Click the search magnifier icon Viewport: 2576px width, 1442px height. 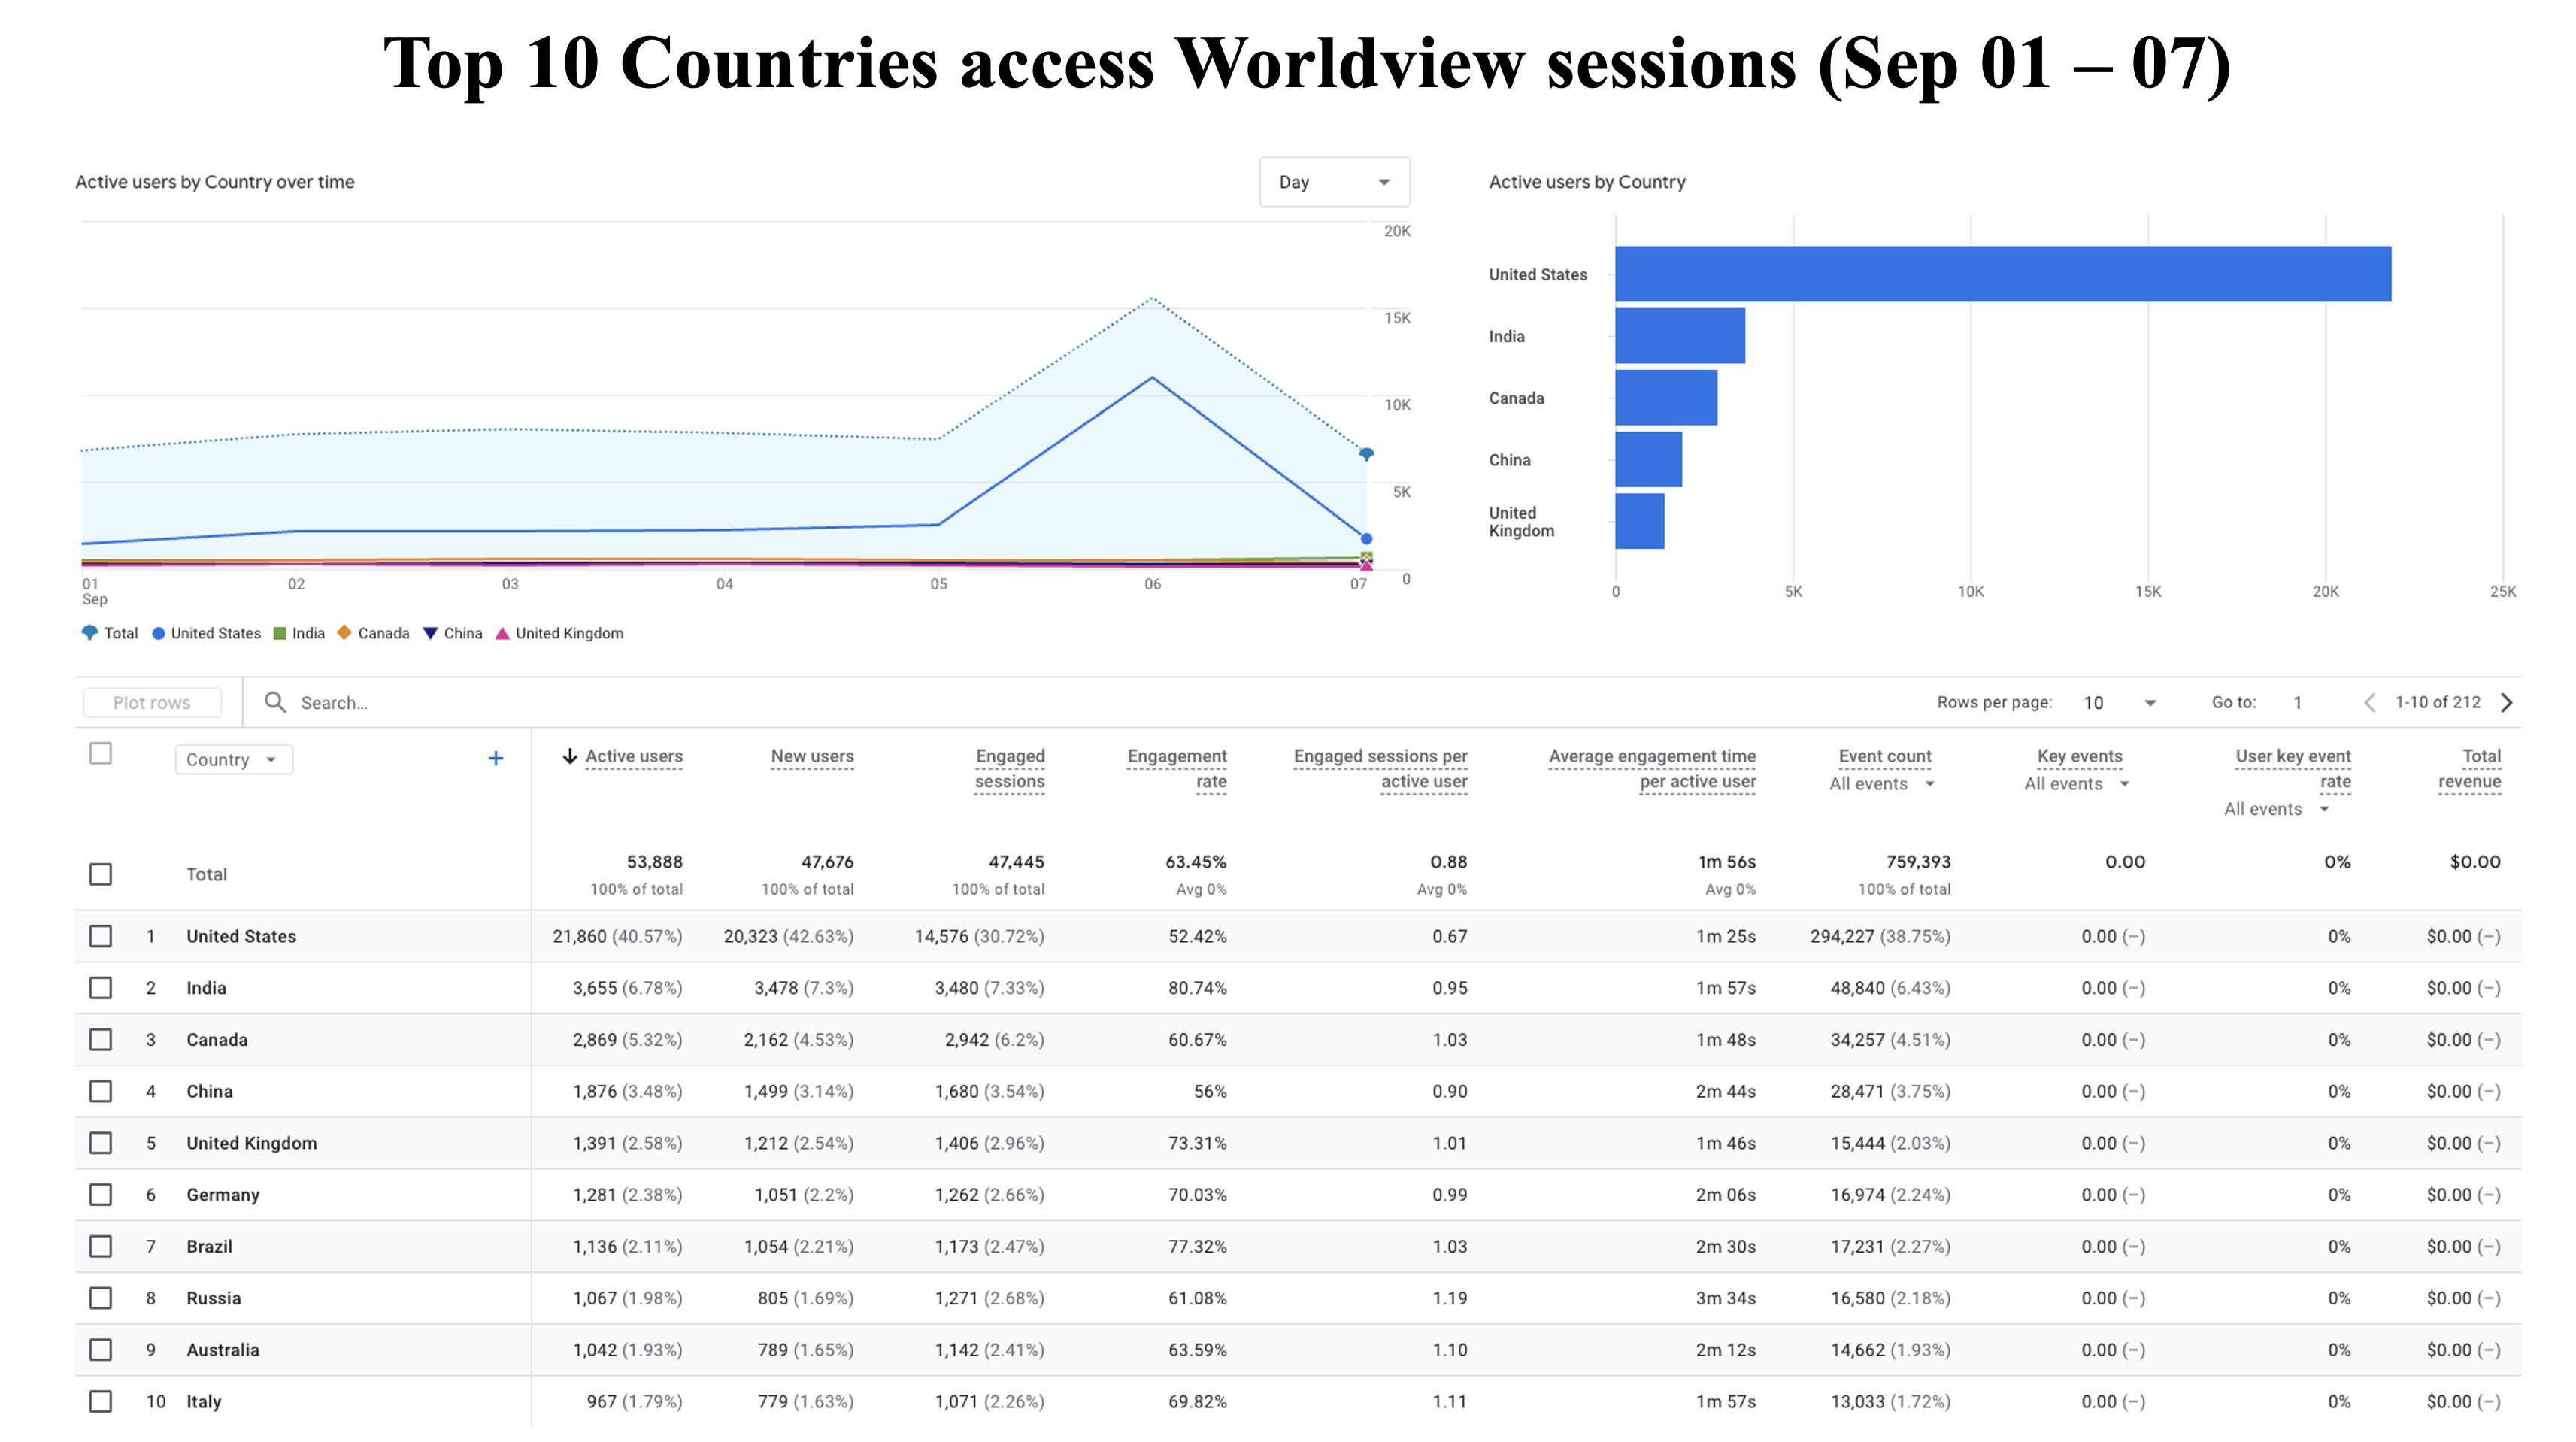(x=275, y=702)
